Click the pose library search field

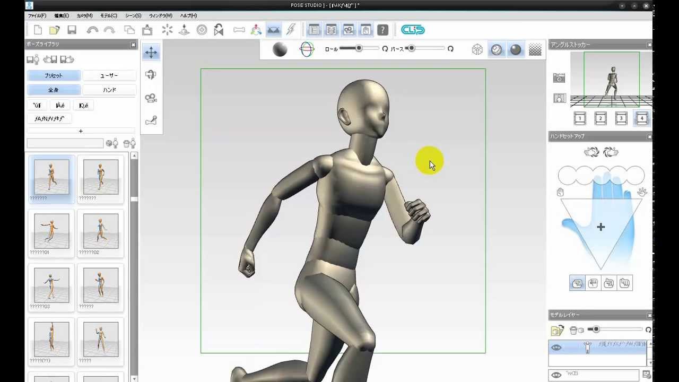pos(65,143)
